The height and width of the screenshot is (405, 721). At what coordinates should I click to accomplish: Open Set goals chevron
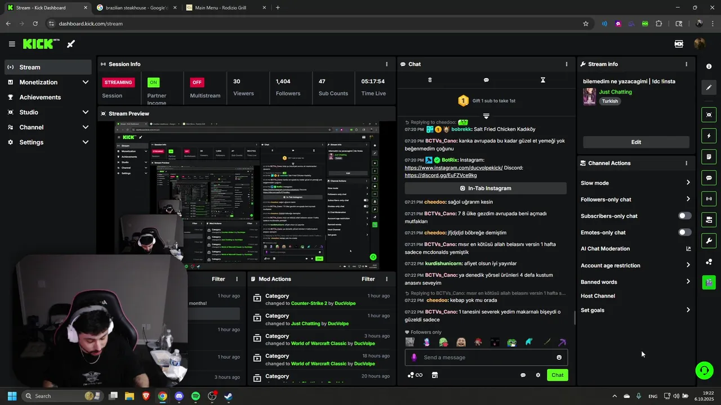tap(688, 310)
